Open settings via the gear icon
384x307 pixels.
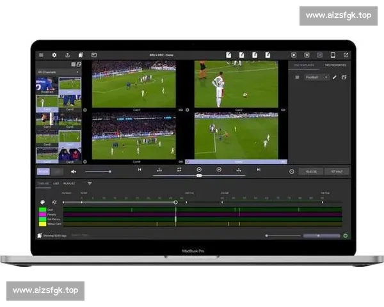click(x=54, y=55)
